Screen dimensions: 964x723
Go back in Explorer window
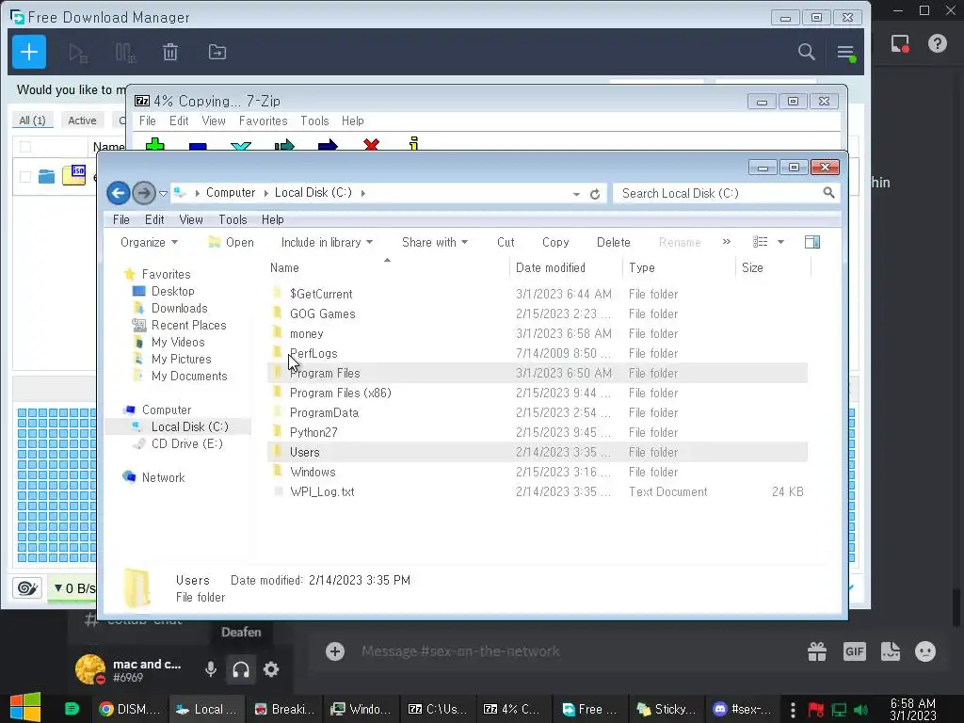click(118, 193)
